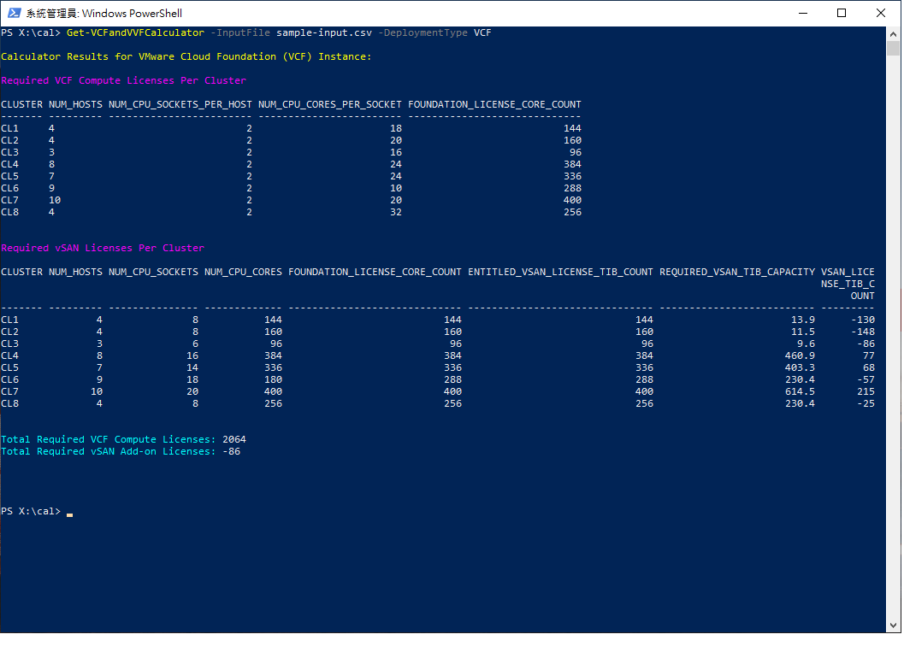904x646 pixels.
Task: Click the vertical scrollbar thumb
Action: pyautogui.click(x=893, y=49)
